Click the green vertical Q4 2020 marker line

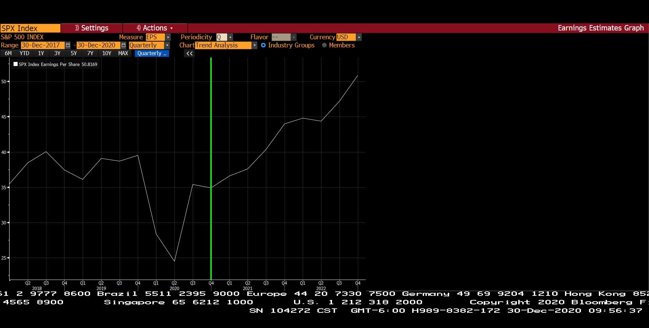[x=211, y=169]
